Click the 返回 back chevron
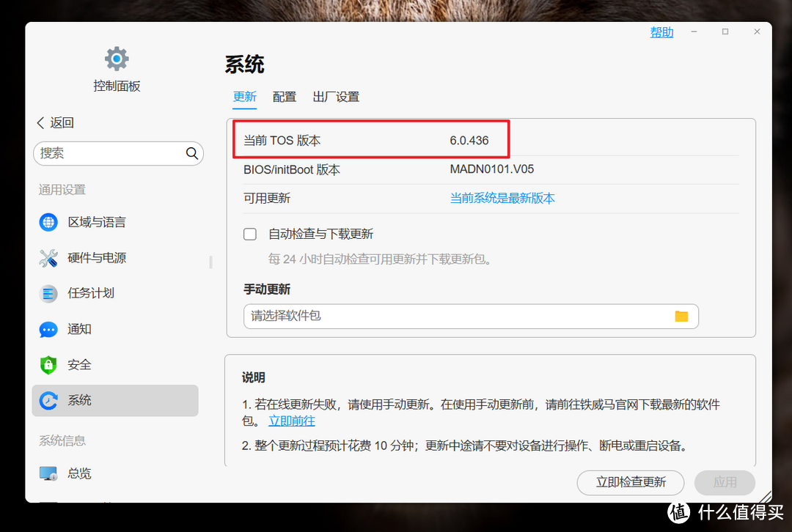792x532 pixels. 42,122
